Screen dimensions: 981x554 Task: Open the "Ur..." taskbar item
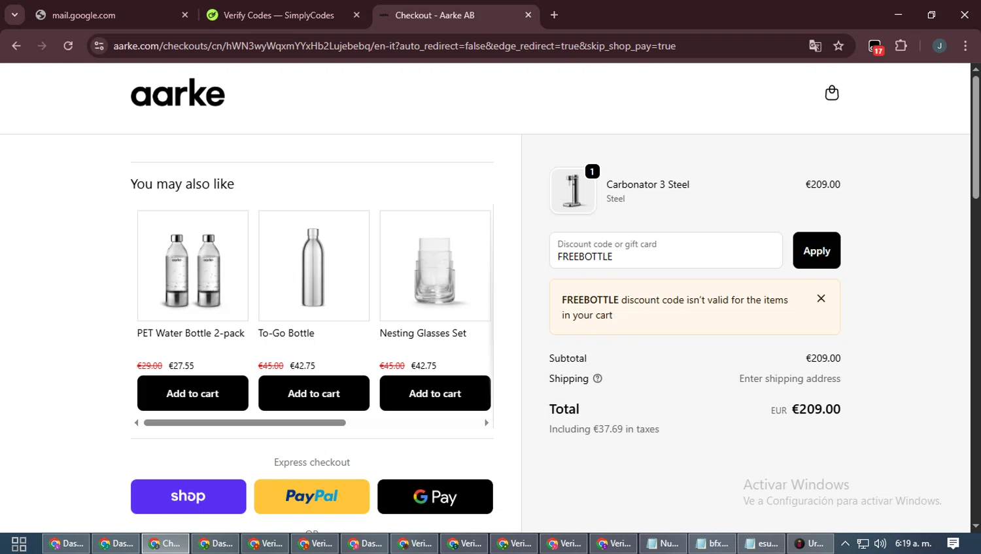(810, 544)
